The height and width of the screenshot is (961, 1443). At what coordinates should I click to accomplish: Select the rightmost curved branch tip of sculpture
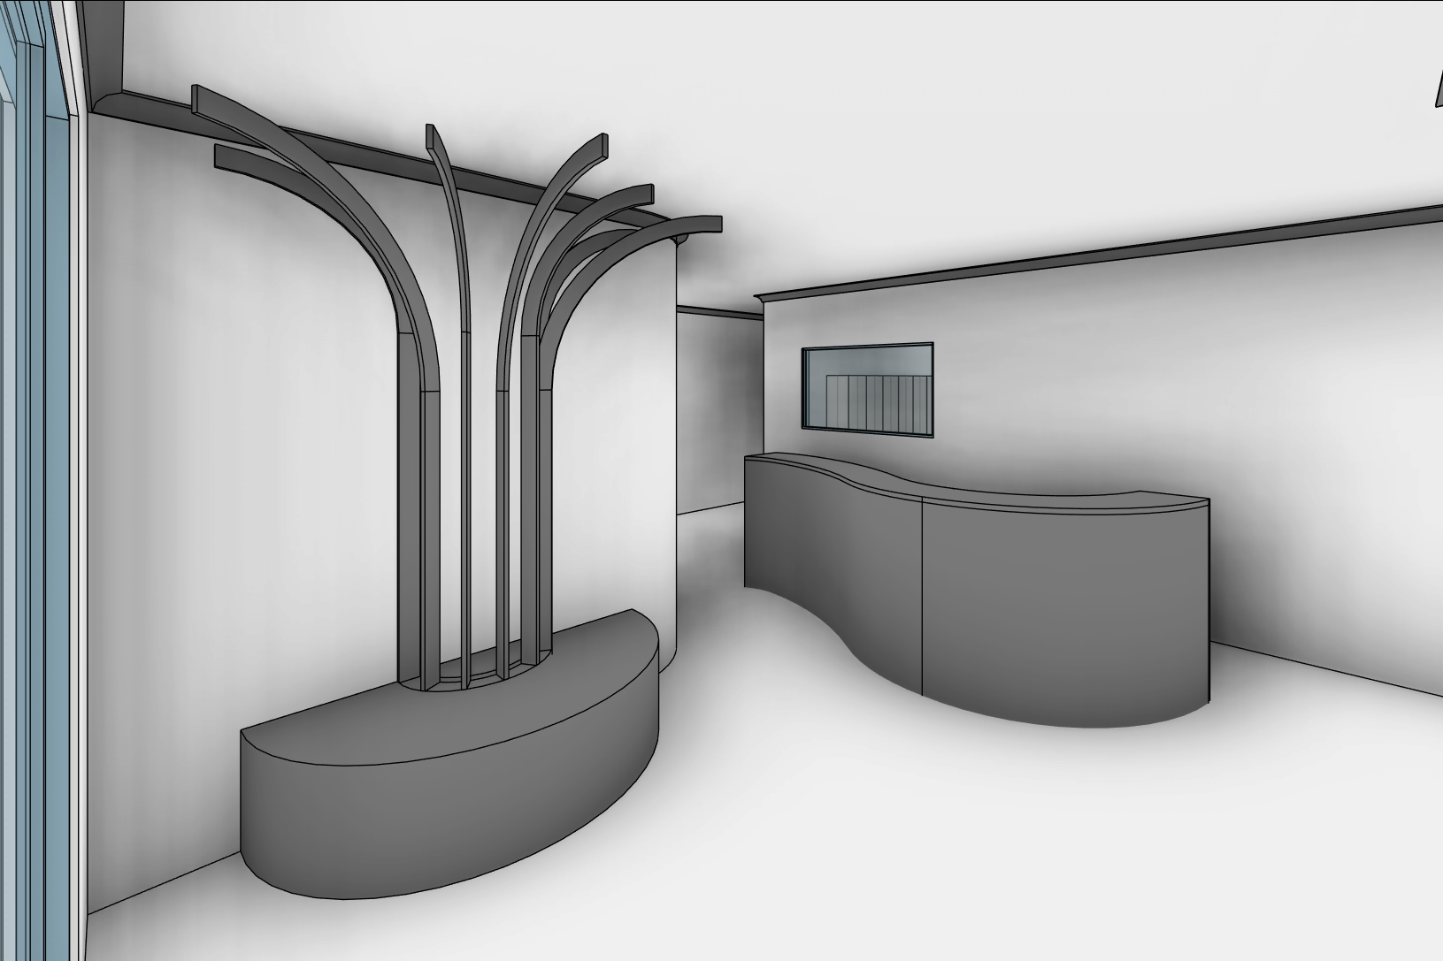point(699,225)
